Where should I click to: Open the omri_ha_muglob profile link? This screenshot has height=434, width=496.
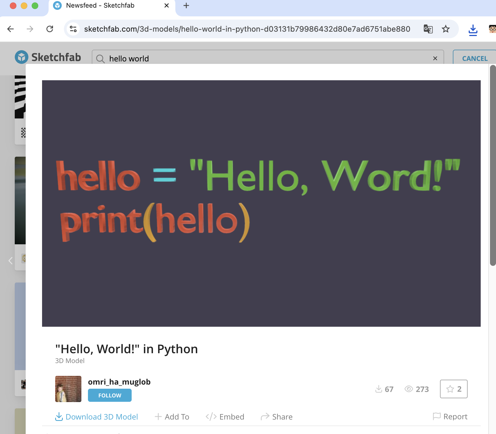119,382
